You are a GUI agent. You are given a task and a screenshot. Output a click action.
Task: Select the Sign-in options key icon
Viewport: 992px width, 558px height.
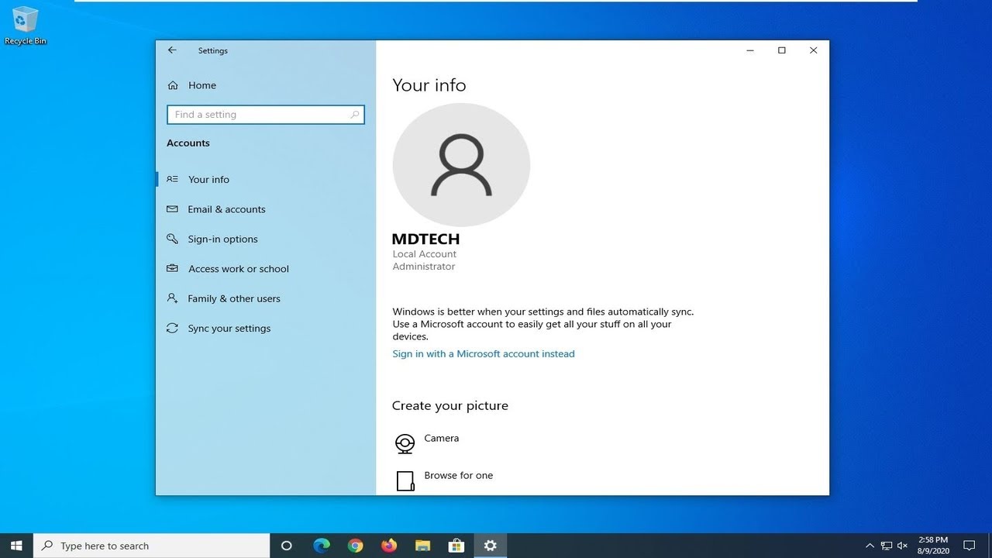(172, 239)
